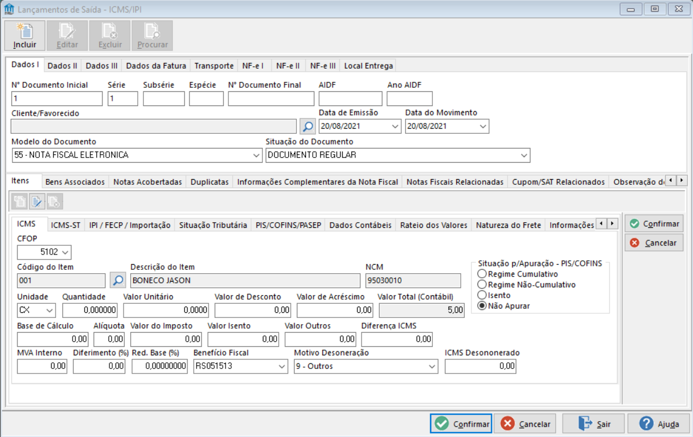Search Cliente/Favorecido with the magnifier icon
Screen dimensions: 693x437
(308, 126)
